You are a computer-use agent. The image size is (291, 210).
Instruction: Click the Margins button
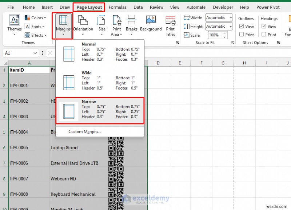pyautogui.click(x=63, y=25)
